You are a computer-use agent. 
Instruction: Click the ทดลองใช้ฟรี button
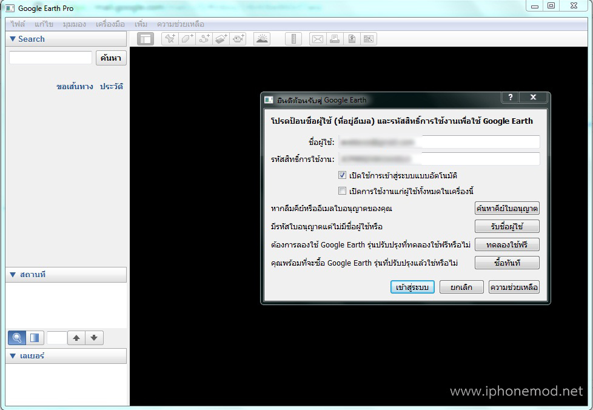(x=507, y=244)
